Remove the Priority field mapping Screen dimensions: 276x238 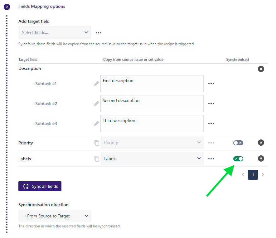click(x=261, y=143)
